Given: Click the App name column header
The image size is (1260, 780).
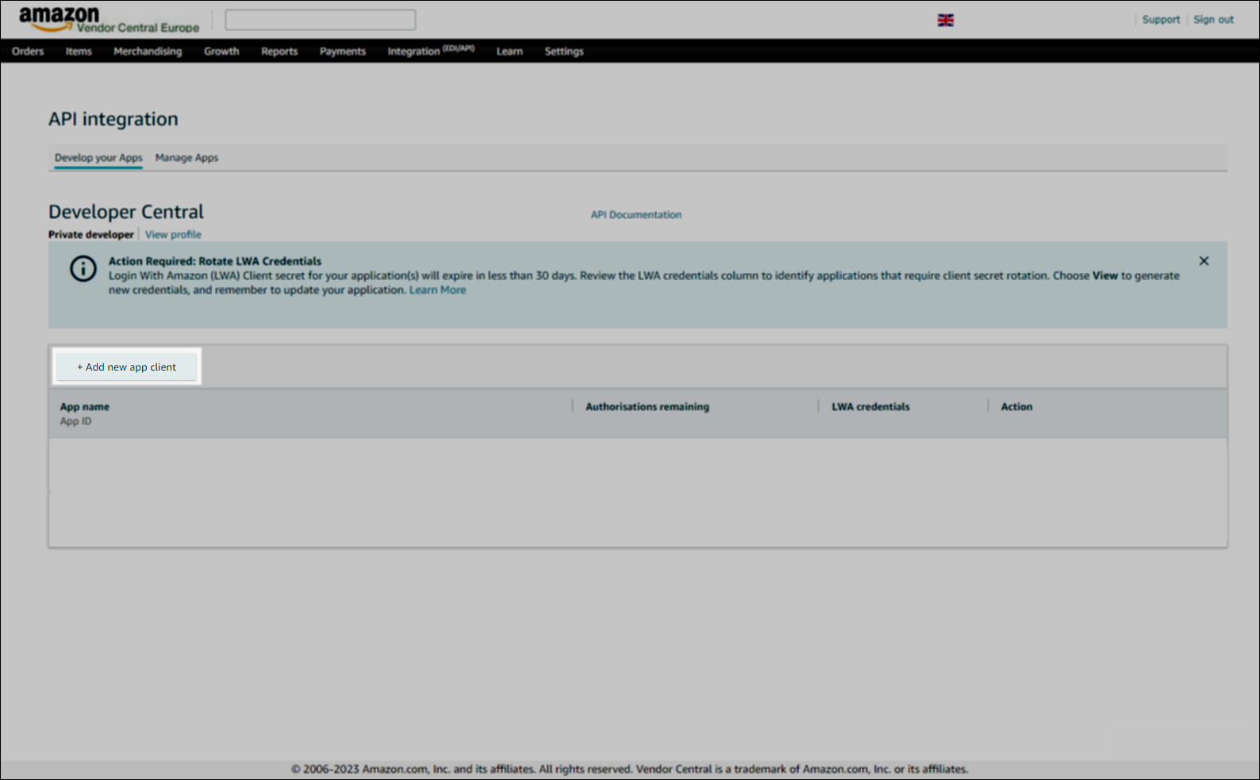Looking at the screenshot, I should (85, 407).
